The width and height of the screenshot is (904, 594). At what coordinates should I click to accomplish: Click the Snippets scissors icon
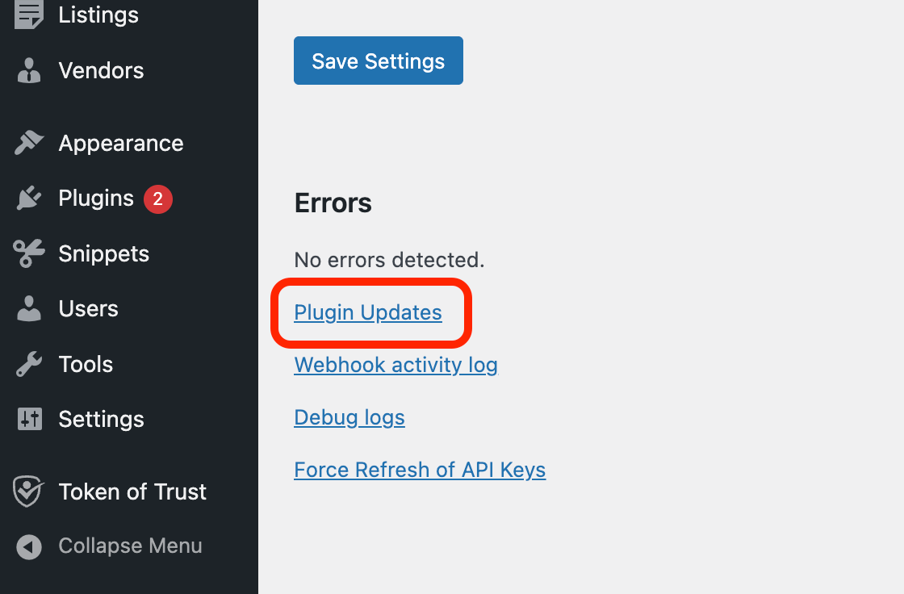[x=29, y=254]
